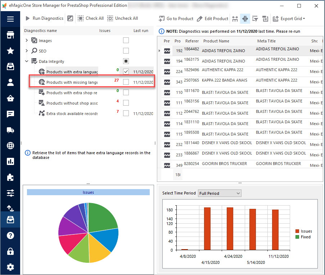325x275 pixels.
Task: Click the star favorites sidebar icon
Action: [10, 51]
